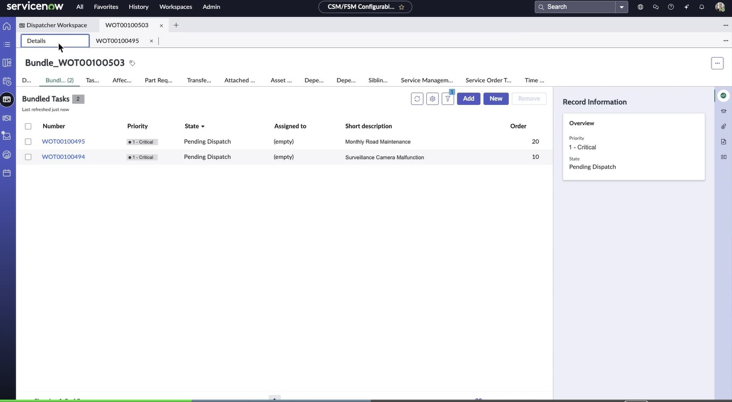The width and height of the screenshot is (732, 402).
Task: Click the help question mark icon
Action: 671,7
